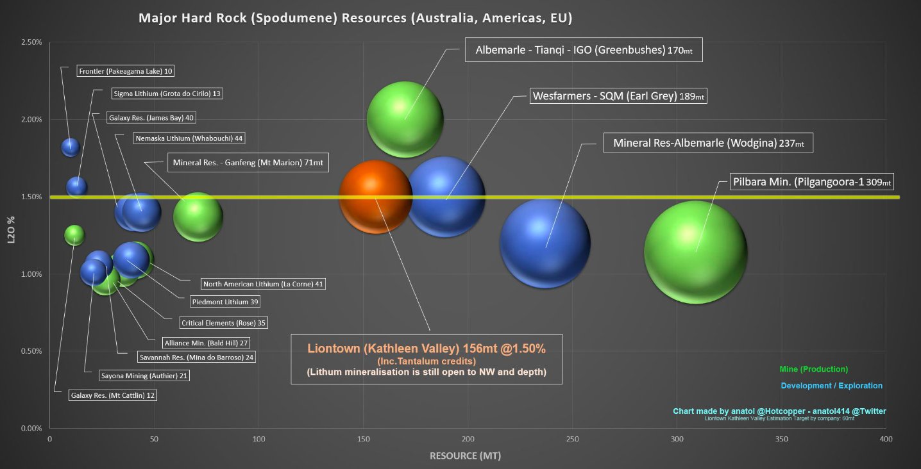Select the 'Alliance Min. (Bald Hill) 27' label
The height and width of the screenshot is (469, 921).
click(x=205, y=343)
